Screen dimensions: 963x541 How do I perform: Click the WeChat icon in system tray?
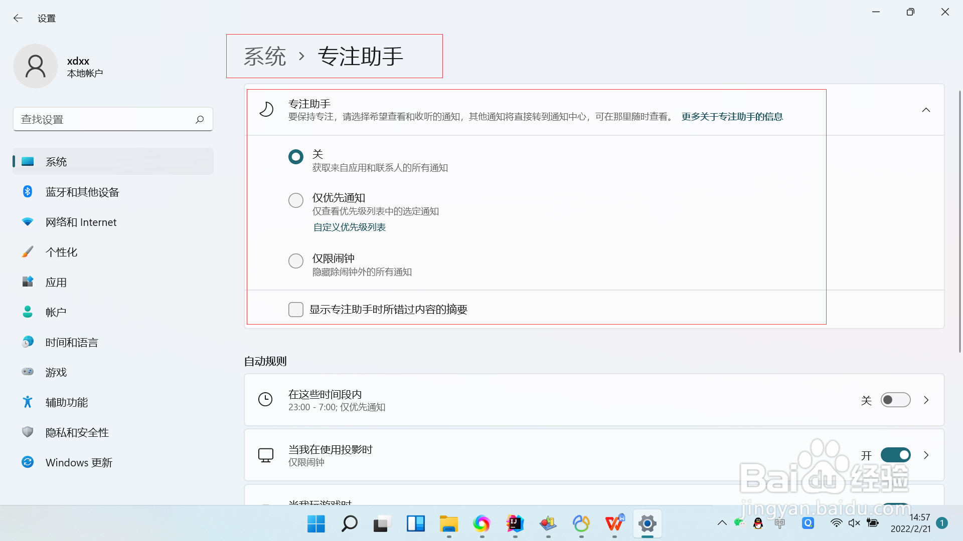coord(738,522)
